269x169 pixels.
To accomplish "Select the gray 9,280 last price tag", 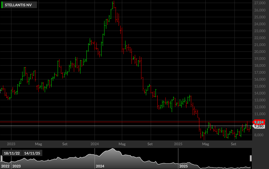I will [259, 126].
